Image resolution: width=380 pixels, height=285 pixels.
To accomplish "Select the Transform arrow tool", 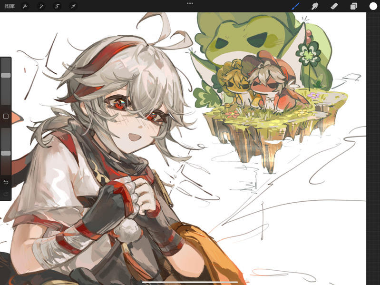I will (73, 6).
